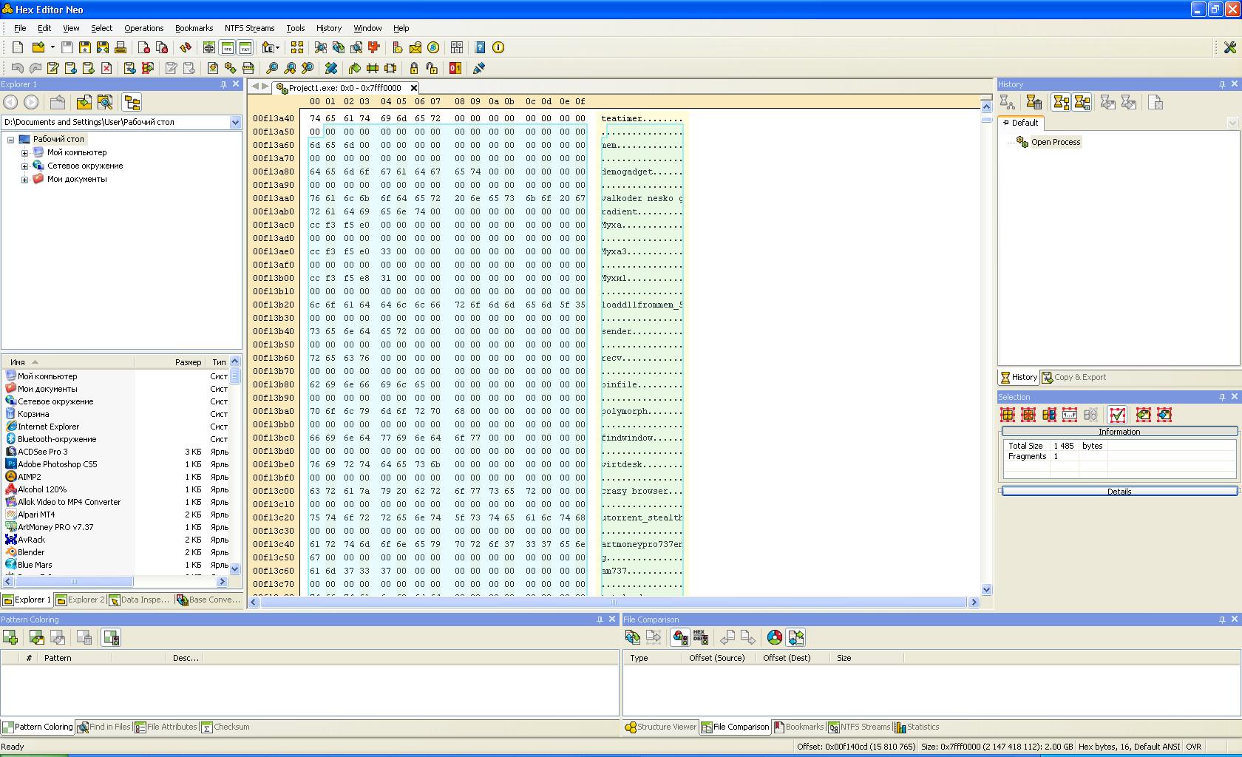Click the New file icon in toolbar
Image resolution: width=1242 pixels, height=757 pixels.
point(18,47)
